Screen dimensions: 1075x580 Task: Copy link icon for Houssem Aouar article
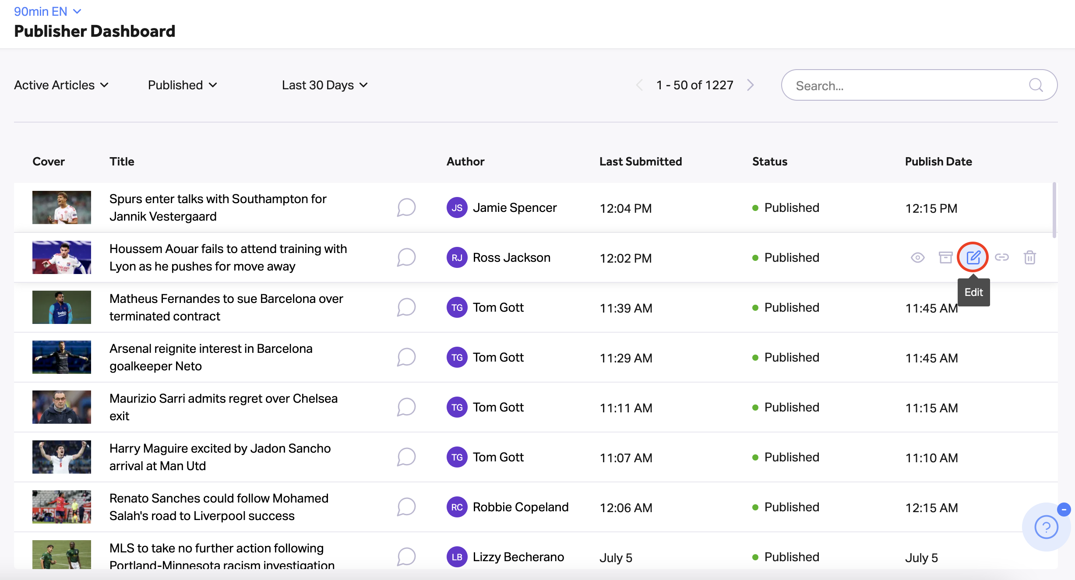pyautogui.click(x=1002, y=257)
